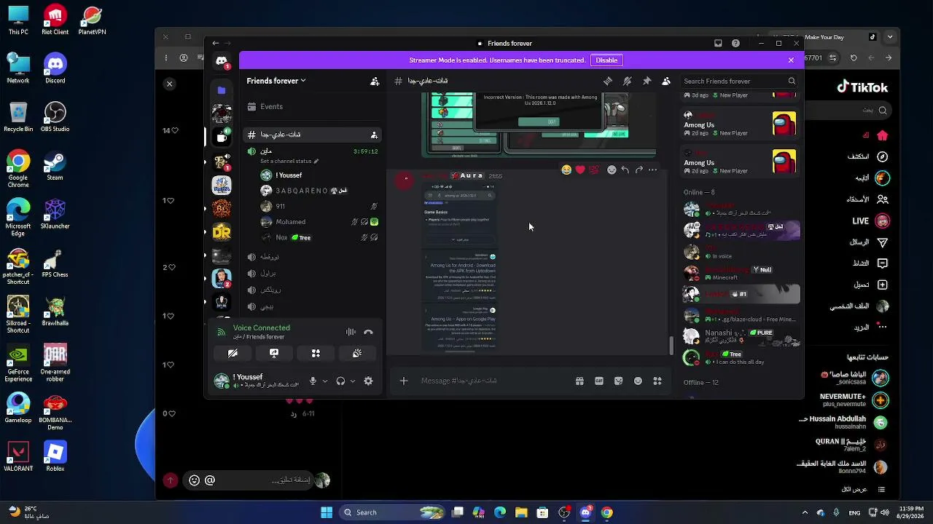The image size is (933, 524).
Task: Select user 3ABQARENO in voice channel
Action: (319, 191)
